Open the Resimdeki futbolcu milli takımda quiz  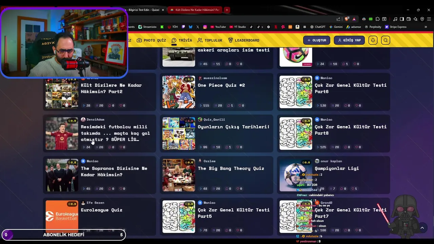(x=115, y=133)
